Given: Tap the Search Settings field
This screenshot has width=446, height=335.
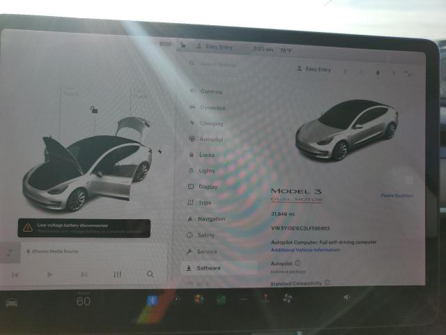Looking at the screenshot, I should click(218, 65).
